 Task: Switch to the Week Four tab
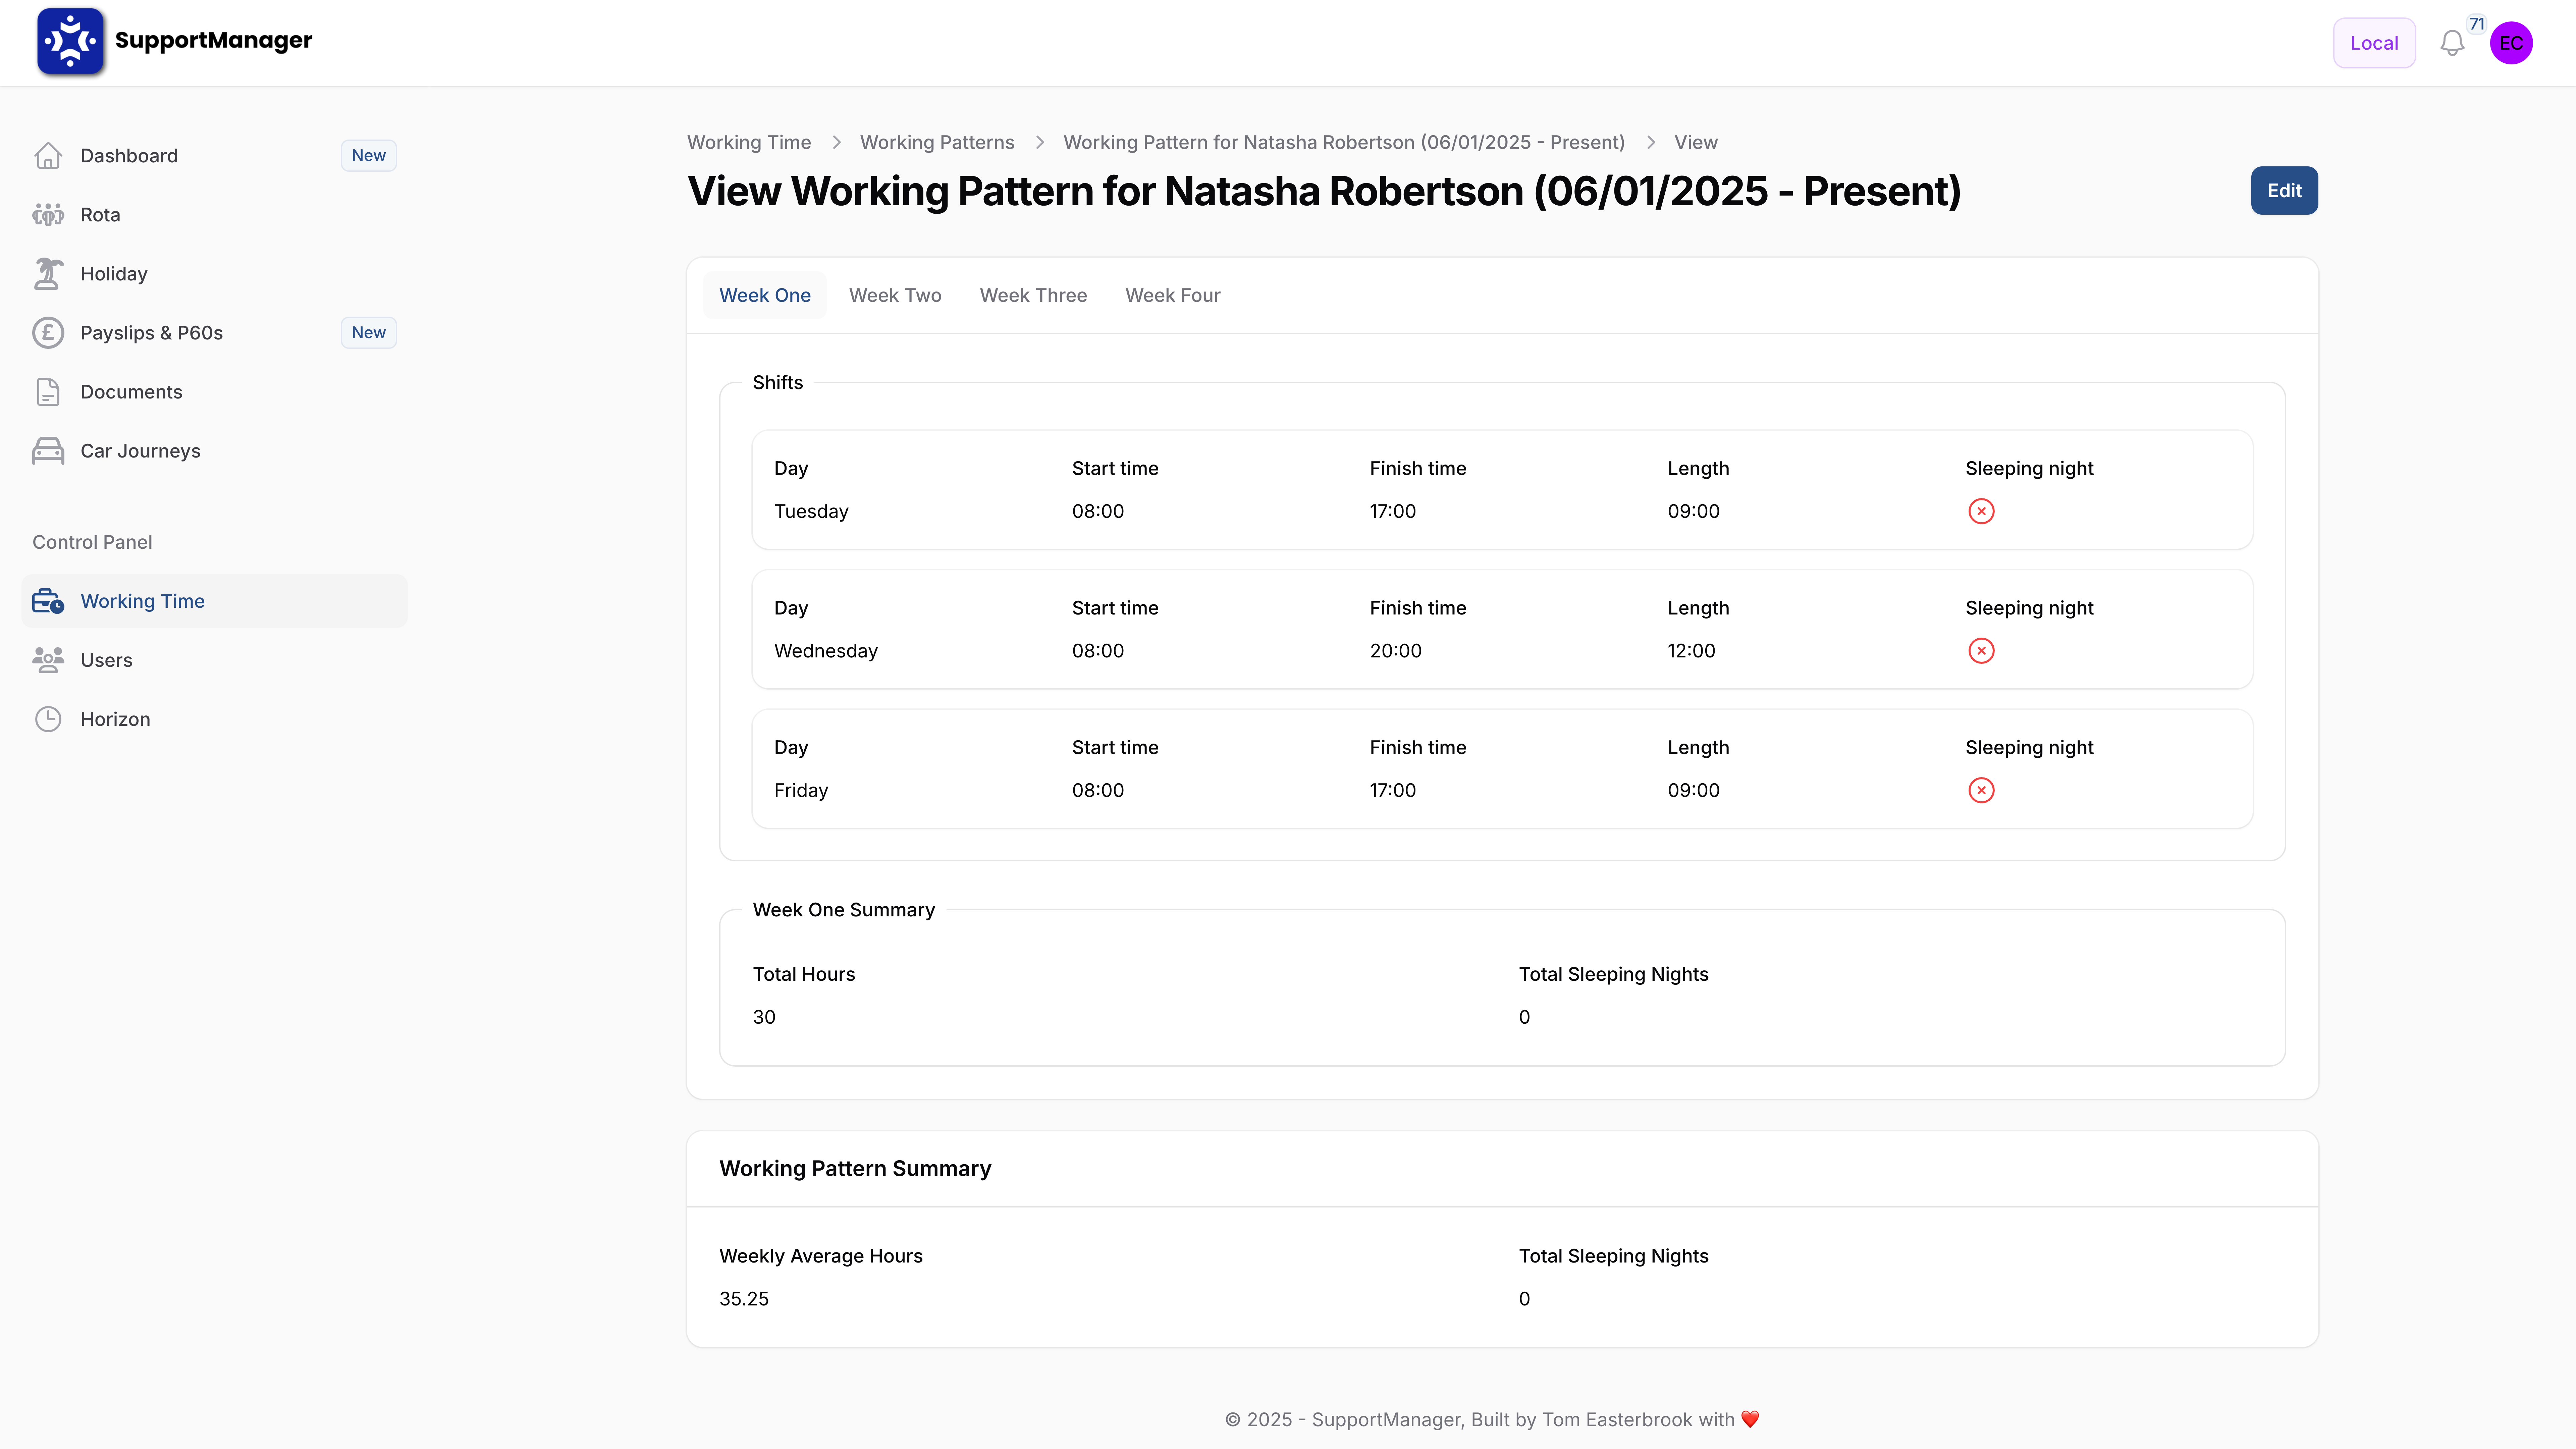click(1173, 295)
